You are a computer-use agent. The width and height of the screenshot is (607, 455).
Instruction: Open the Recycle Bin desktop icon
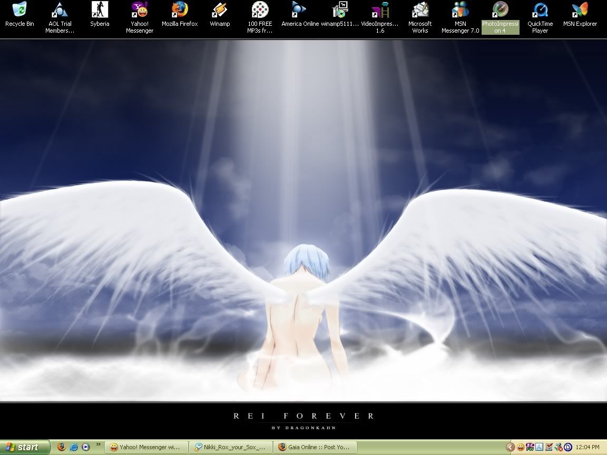[19, 15]
